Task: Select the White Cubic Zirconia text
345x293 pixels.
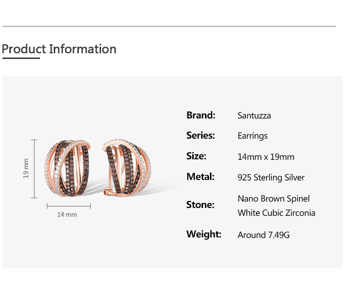Action: tap(276, 213)
